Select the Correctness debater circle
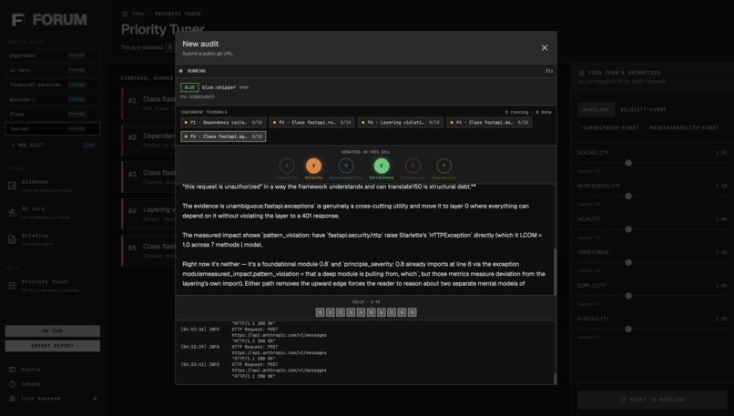734x416 pixels. click(x=382, y=166)
